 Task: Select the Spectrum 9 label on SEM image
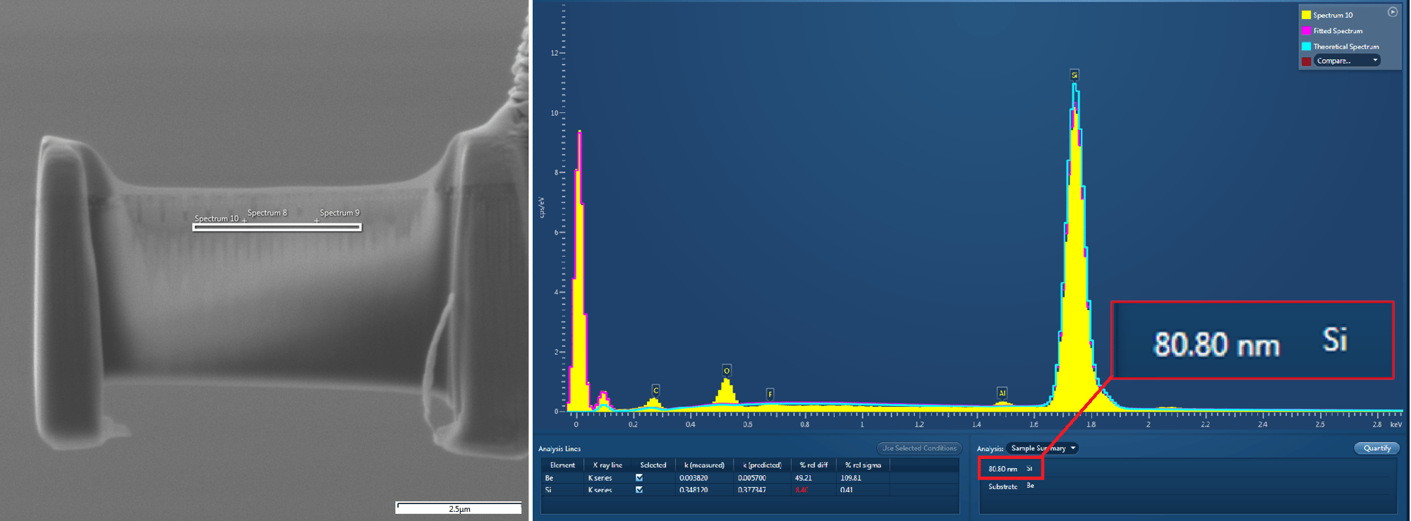coord(339,213)
